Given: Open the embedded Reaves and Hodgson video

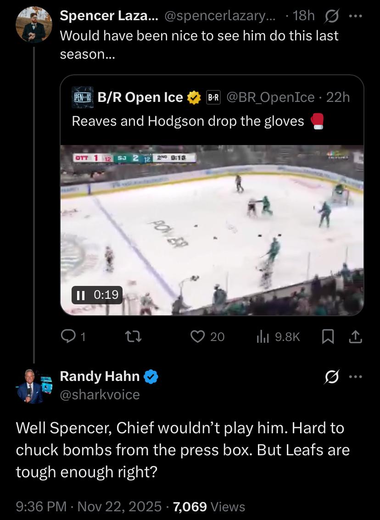Looking at the screenshot, I should (212, 229).
